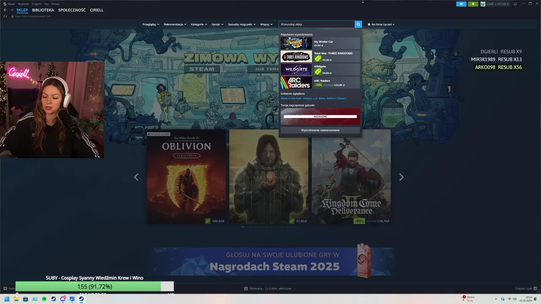The width and height of the screenshot is (541, 304).
Task: Open the Gry menu
Action: coord(46,4)
